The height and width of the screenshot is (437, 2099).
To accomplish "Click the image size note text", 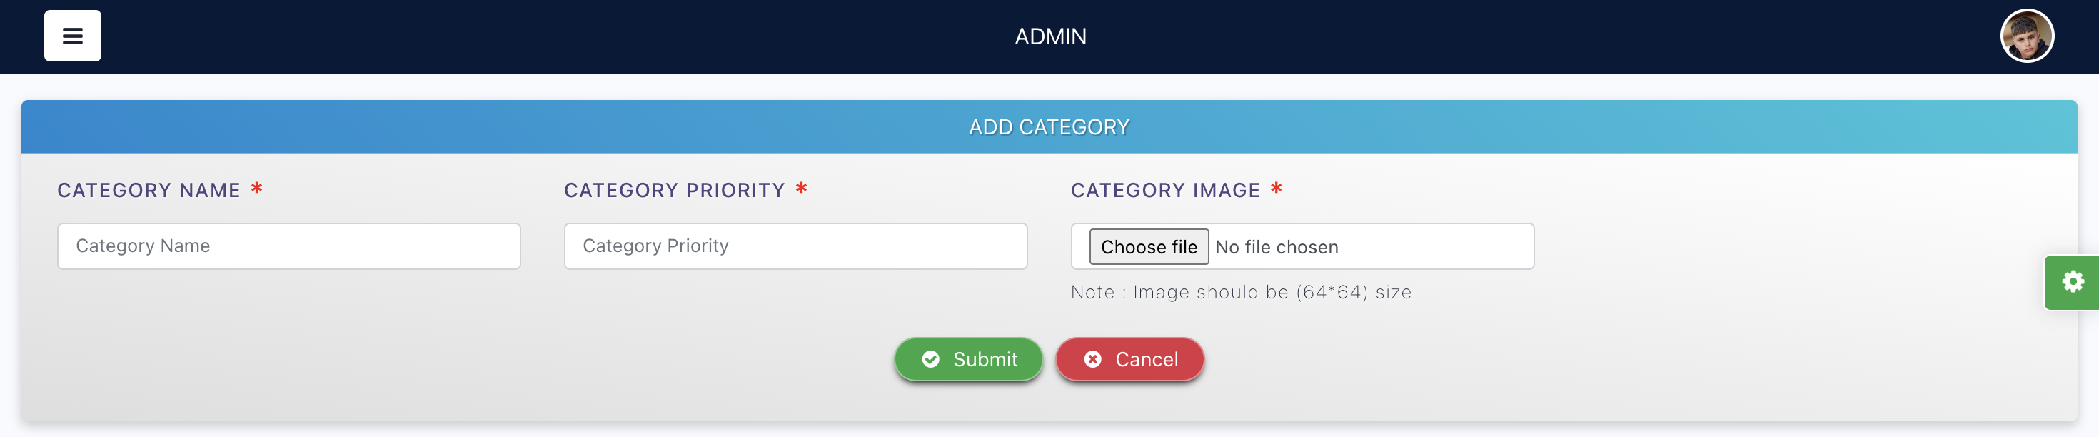I will point(1241,292).
